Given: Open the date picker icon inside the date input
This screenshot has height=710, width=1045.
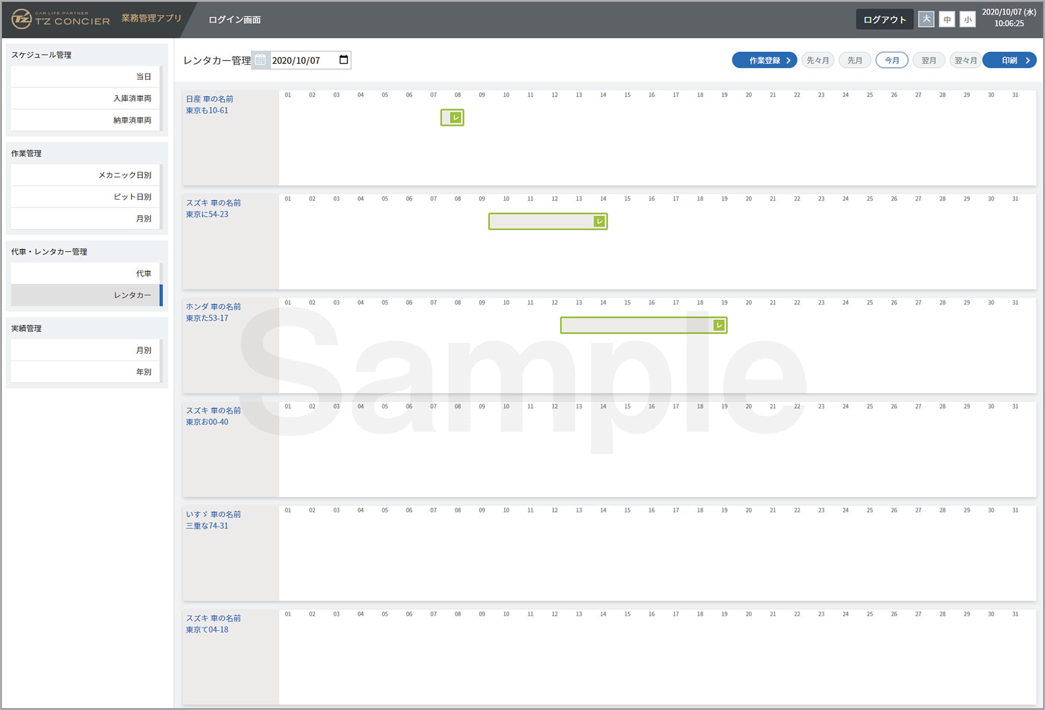Looking at the screenshot, I should pyautogui.click(x=343, y=60).
